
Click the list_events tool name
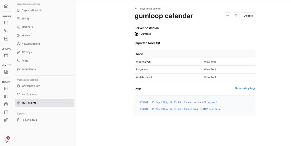pos(142,69)
